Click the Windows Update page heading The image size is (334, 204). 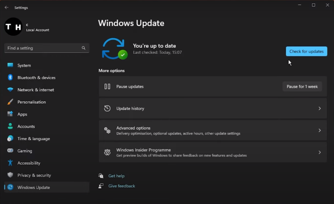(x=131, y=23)
